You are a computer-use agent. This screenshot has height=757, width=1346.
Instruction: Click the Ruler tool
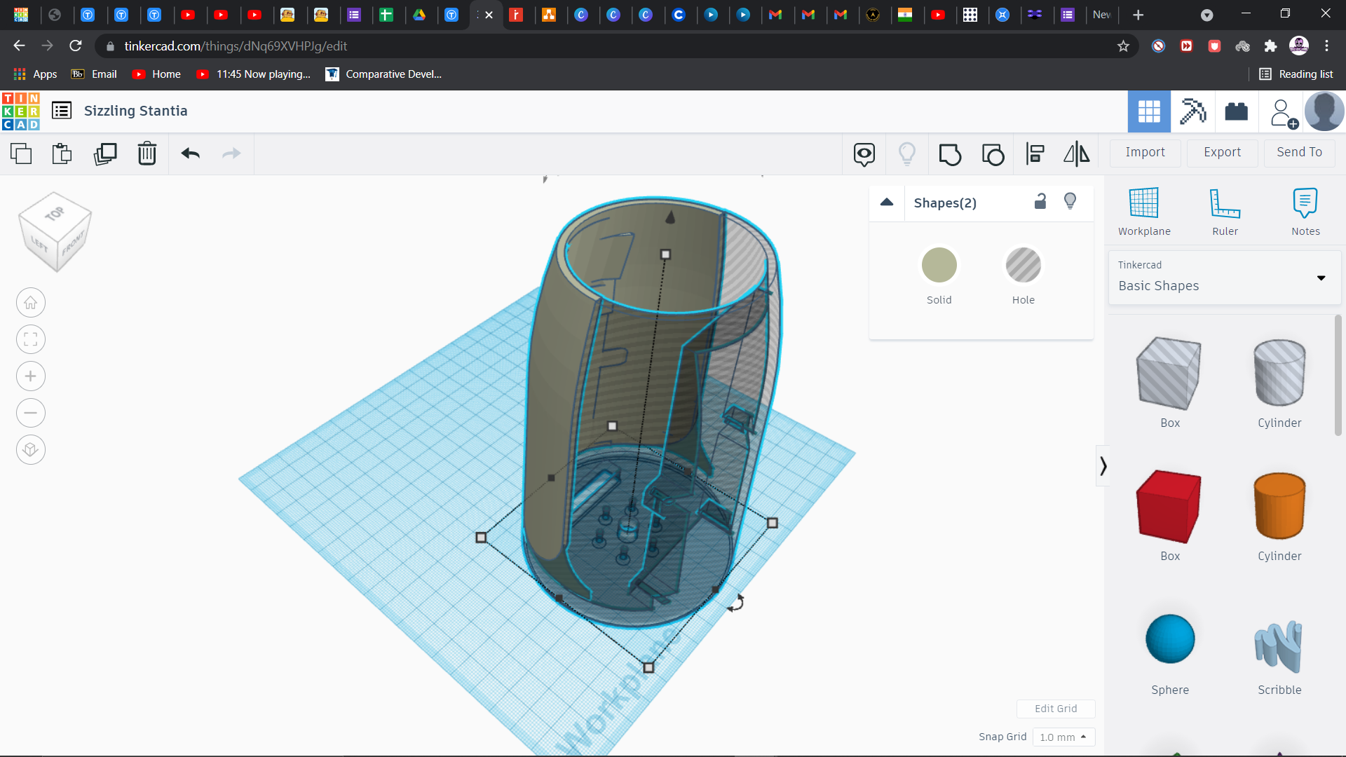[1225, 211]
